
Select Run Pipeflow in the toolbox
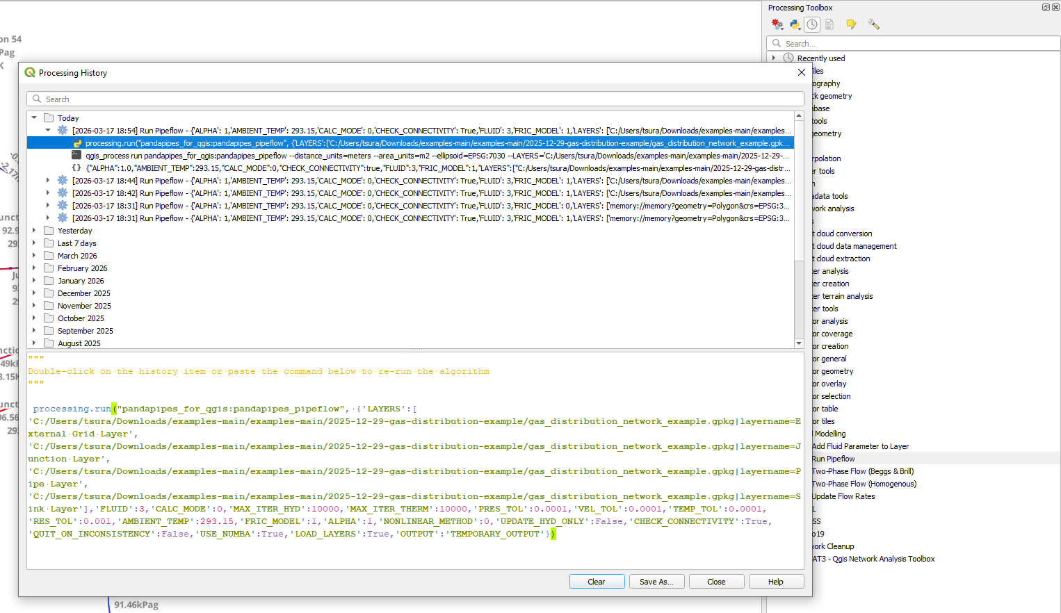(x=833, y=459)
